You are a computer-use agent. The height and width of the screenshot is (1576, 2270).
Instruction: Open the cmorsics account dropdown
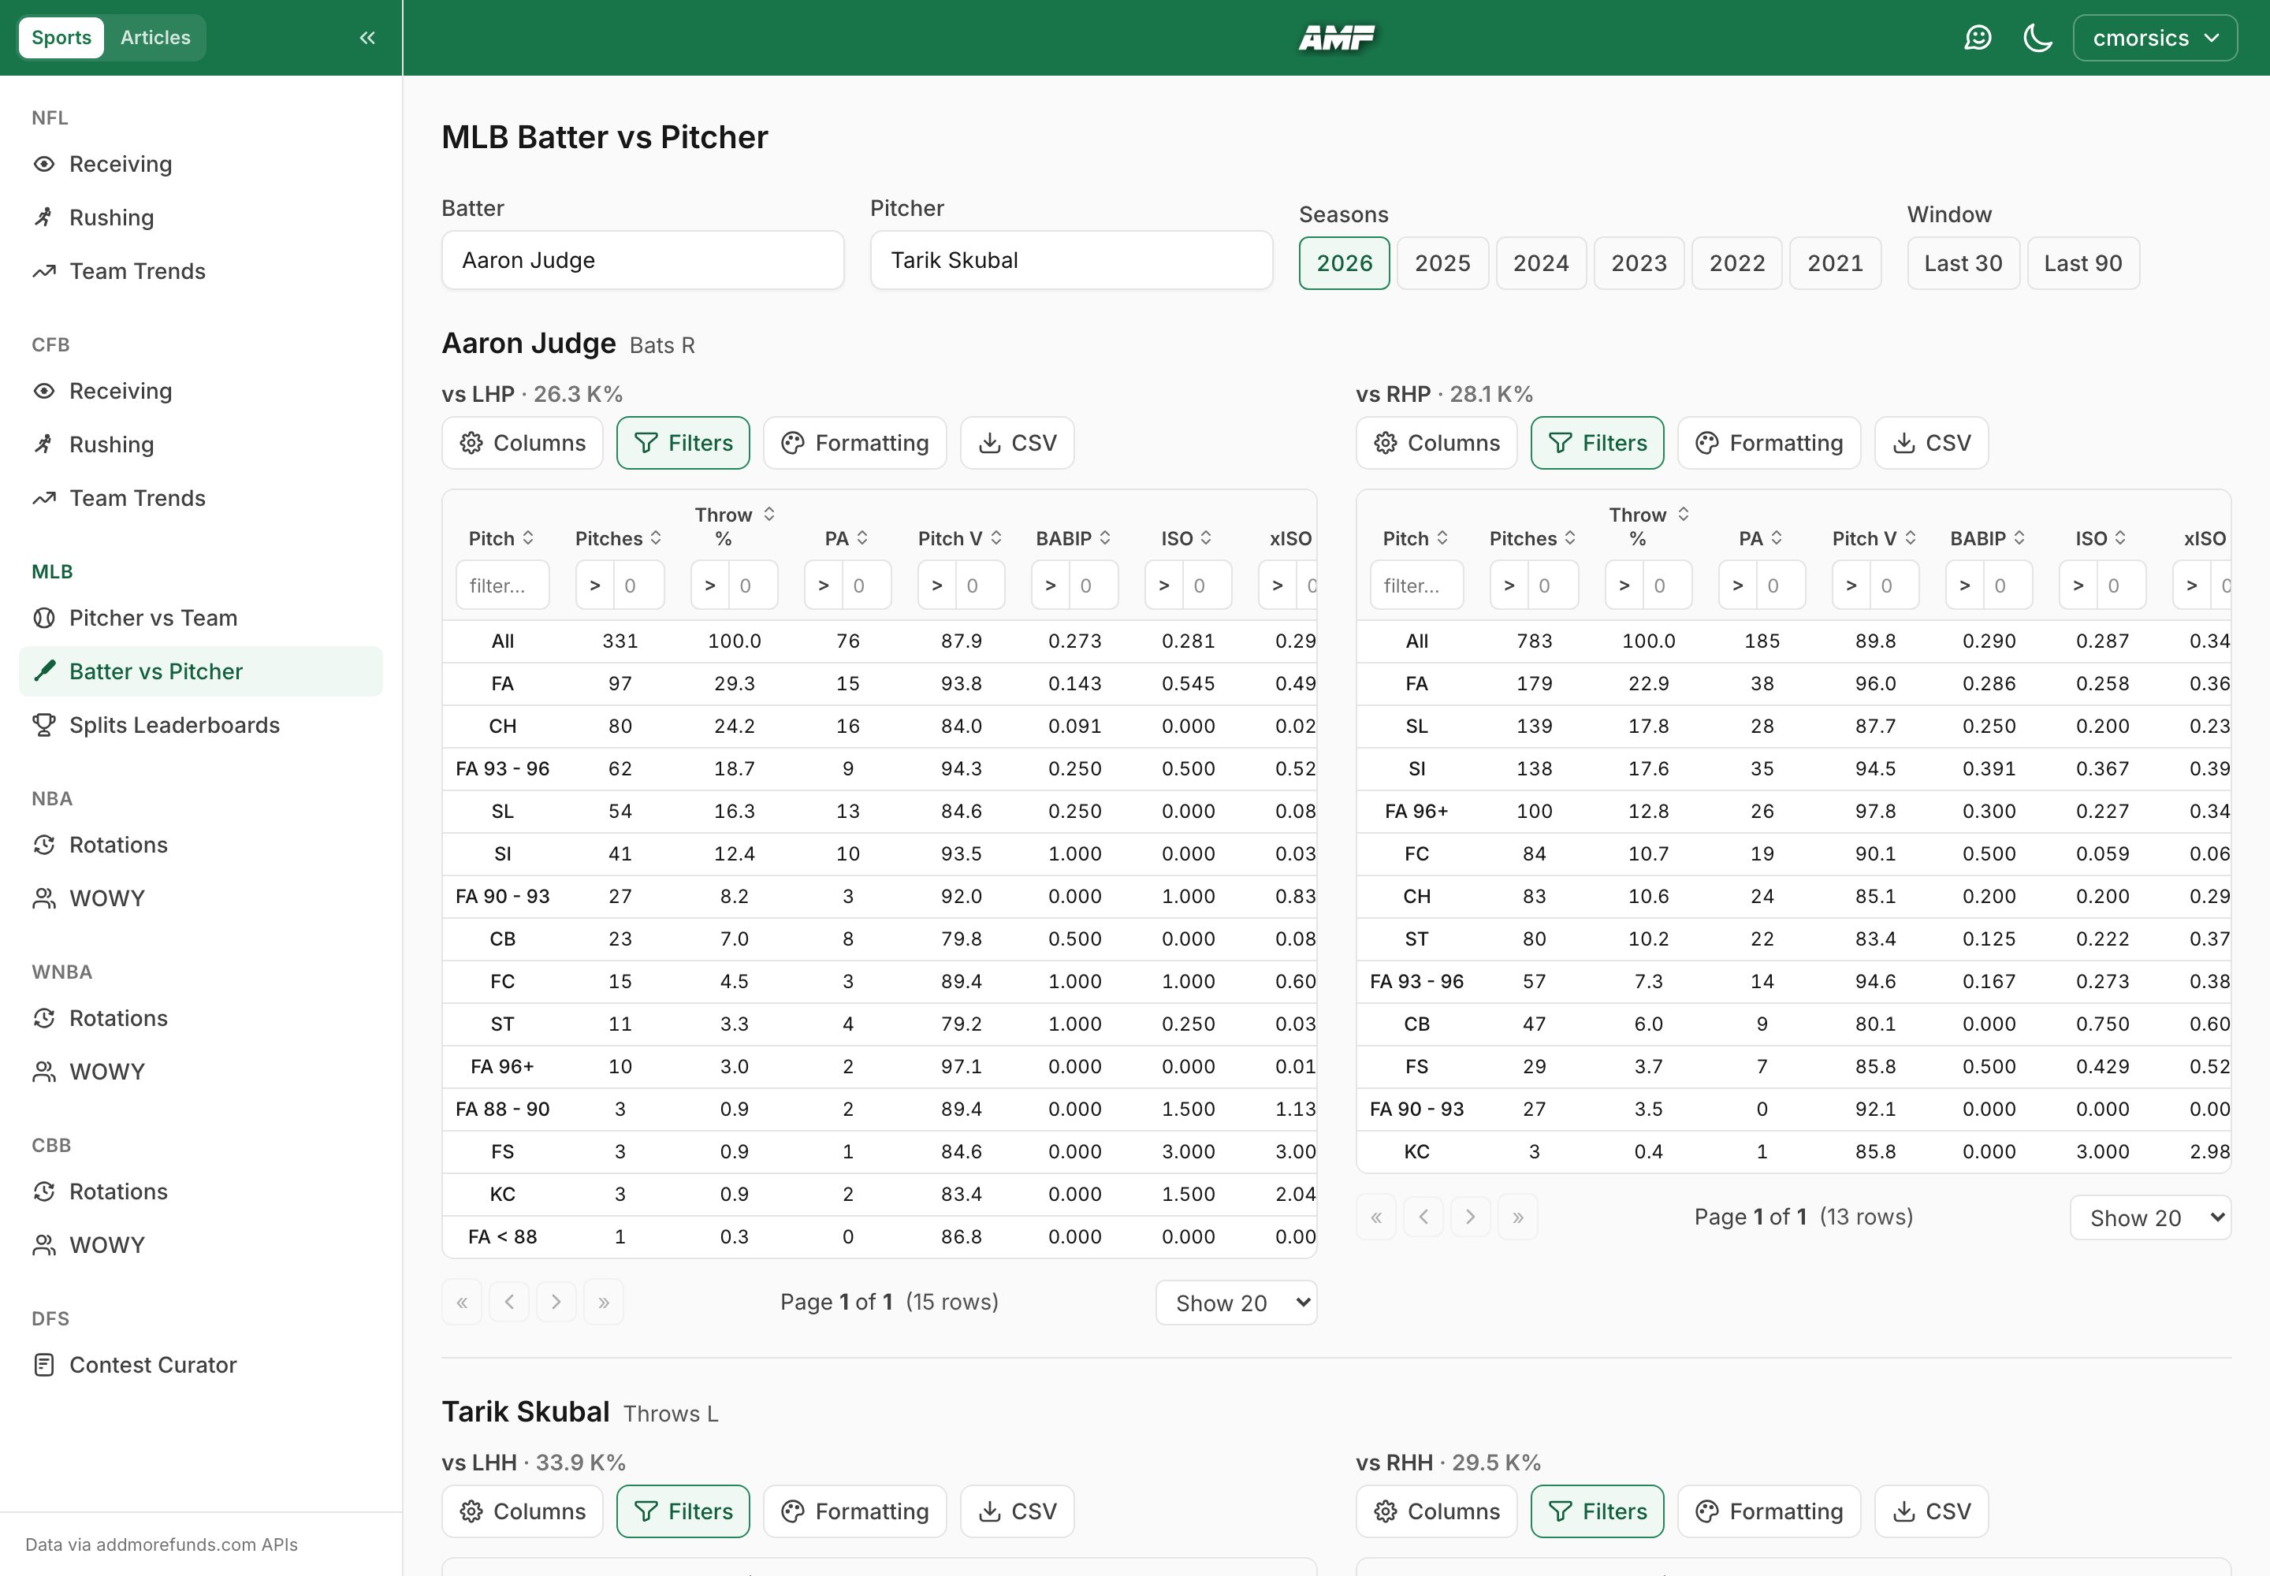coord(2154,38)
